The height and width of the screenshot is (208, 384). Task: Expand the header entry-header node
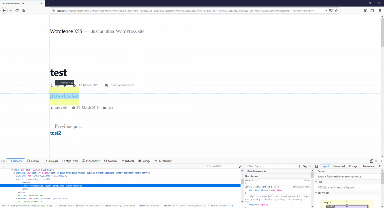[16, 176]
